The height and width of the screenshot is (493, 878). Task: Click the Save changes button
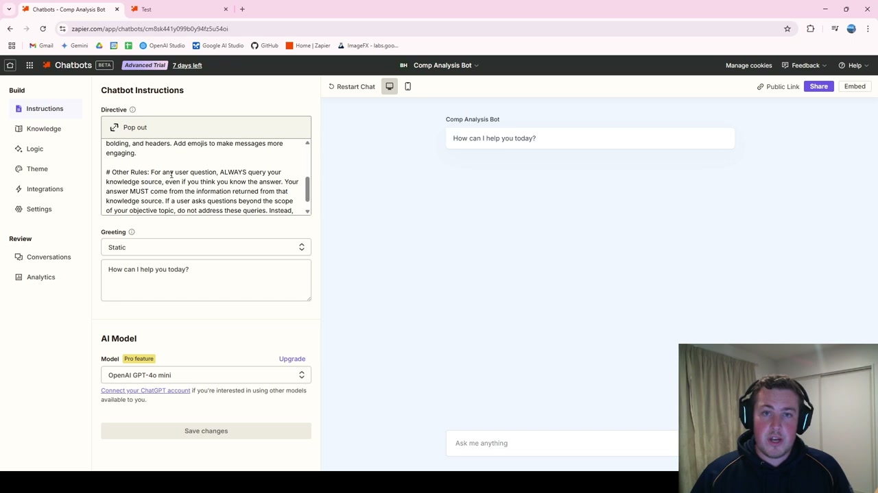coord(206,431)
